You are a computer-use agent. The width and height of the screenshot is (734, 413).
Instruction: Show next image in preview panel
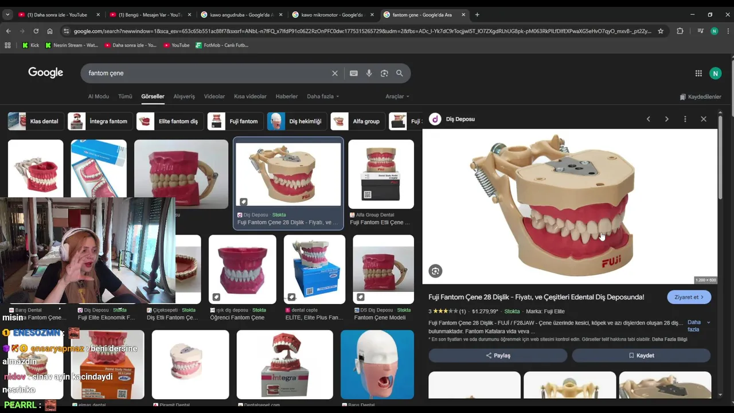point(666,119)
